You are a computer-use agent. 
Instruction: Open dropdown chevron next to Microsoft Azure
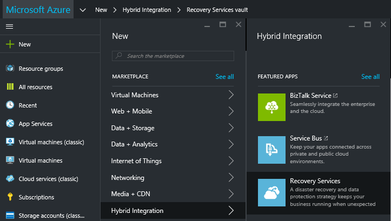[83, 10]
